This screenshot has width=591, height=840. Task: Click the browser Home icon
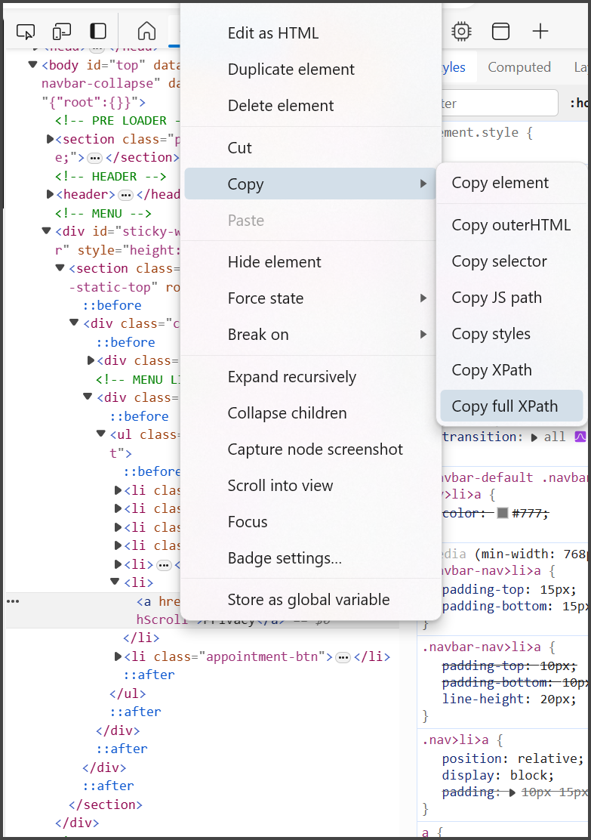pyautogui.click(x=146, y=31)
